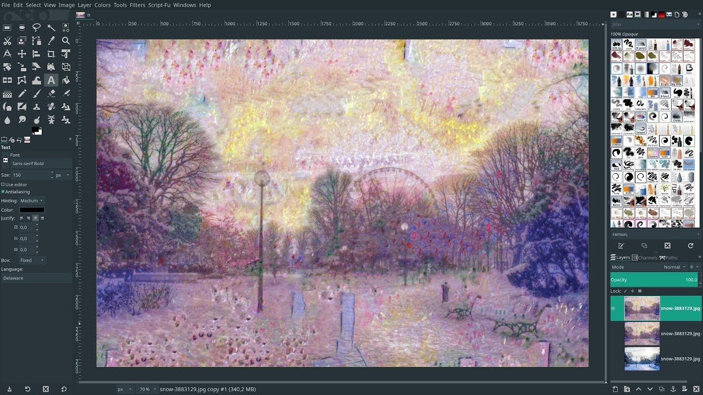Click the text Color black swatch
The width and height of the screenshot is (703, 395).
point(32,210)
